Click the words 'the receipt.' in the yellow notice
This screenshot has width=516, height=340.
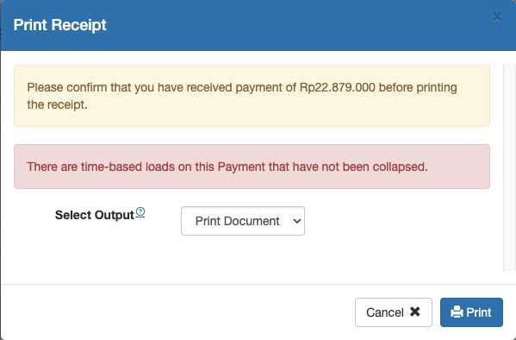coord(57,105)
